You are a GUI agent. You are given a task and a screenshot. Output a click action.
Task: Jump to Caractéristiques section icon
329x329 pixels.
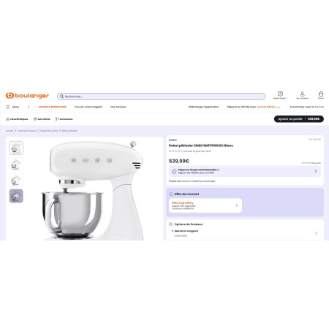click(7, 119)
